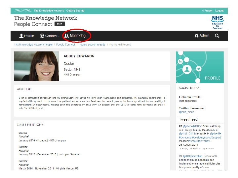Click The Knowledge Network page title
238x178 pixels.
[x=46, y=18]
